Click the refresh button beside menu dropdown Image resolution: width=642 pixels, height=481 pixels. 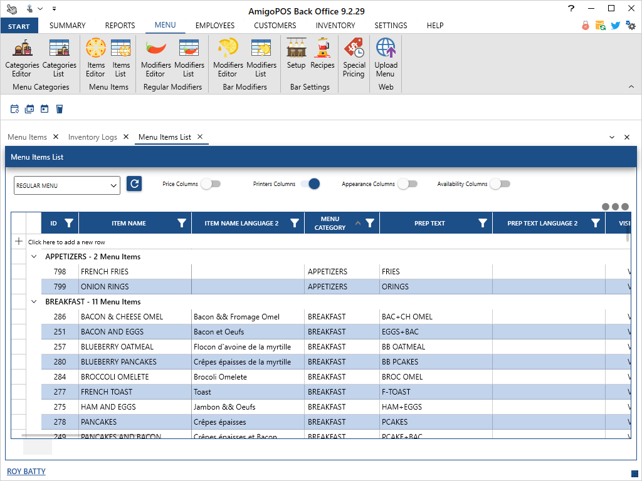click(134, 184)
